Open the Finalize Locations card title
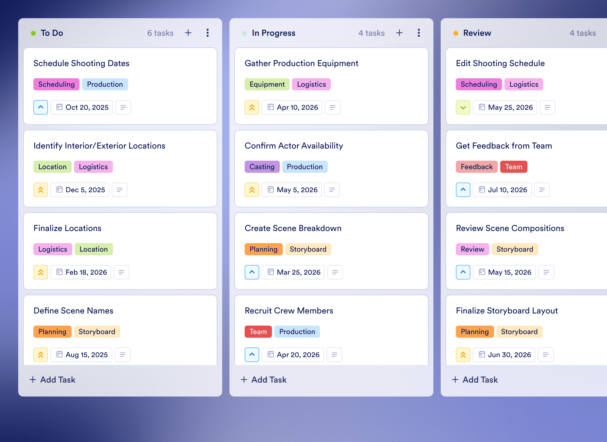607x442 pixels. coord(67,228)
